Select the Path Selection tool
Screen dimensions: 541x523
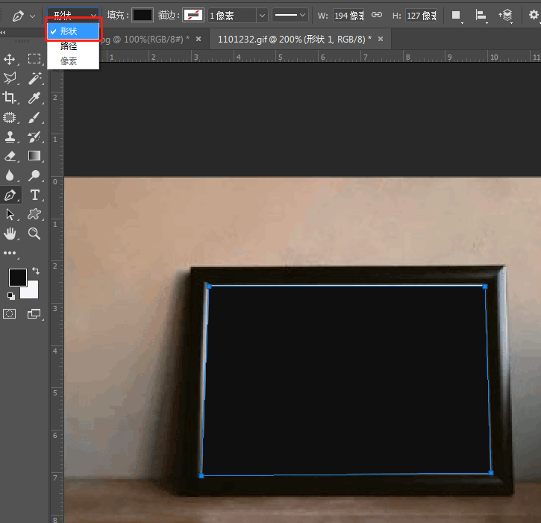[x=10, y=214]
